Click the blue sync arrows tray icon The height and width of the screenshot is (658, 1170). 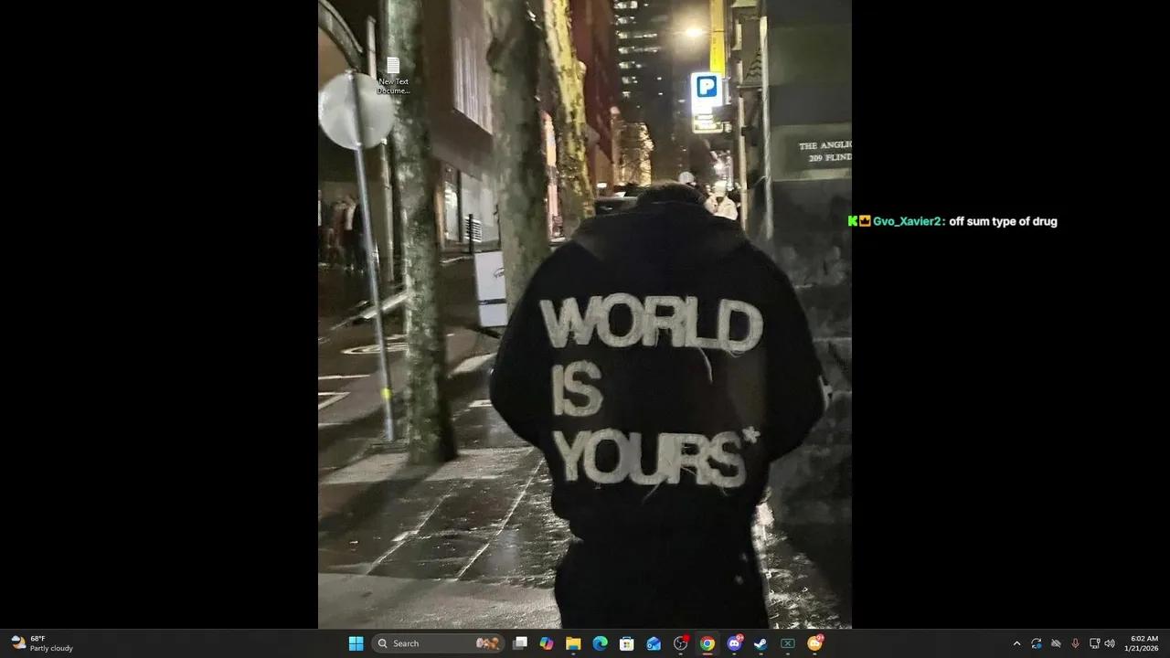1037,642
